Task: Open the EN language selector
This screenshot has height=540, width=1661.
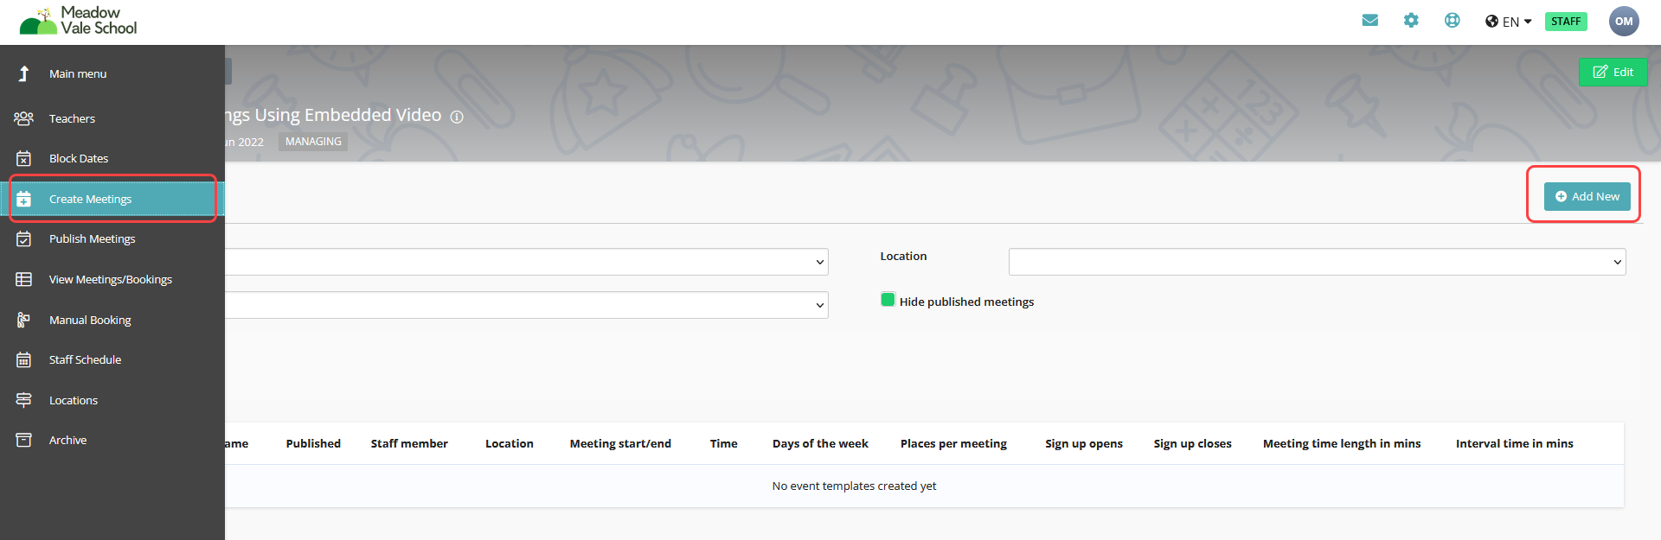Action: click(1509, 22)
